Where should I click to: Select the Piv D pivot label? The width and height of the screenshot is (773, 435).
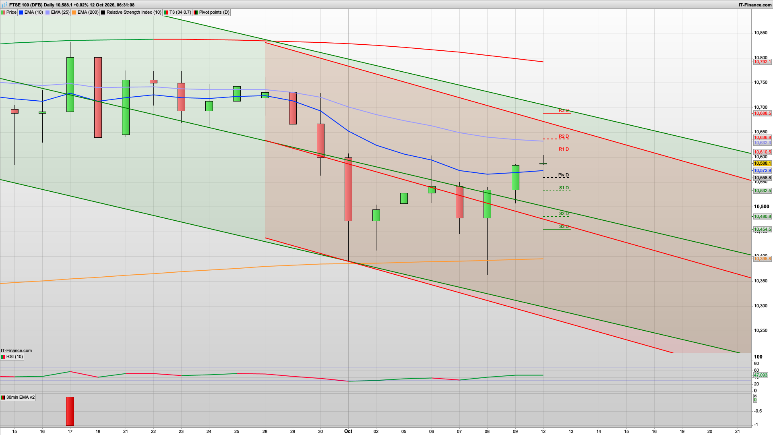tap(564, 175)
